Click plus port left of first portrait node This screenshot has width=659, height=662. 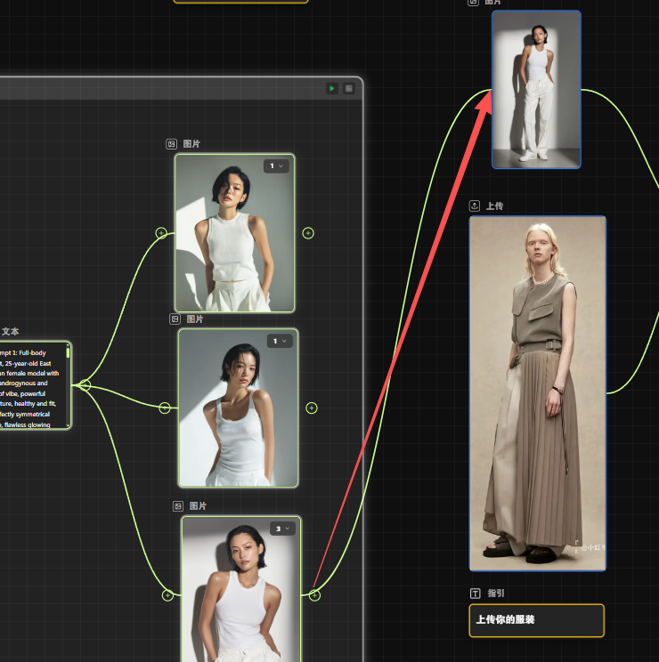point(161,233)
